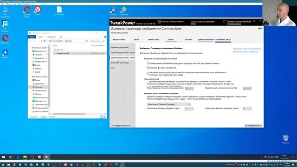297x167 pixels.
Task: Expand Explorer address bar history chevron
Action: coord(84,41)
